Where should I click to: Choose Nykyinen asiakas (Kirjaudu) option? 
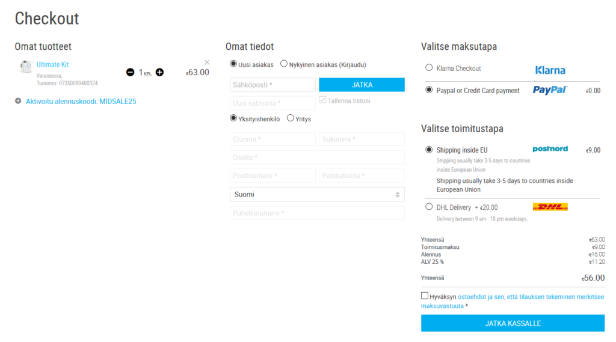tap(284, 64)
